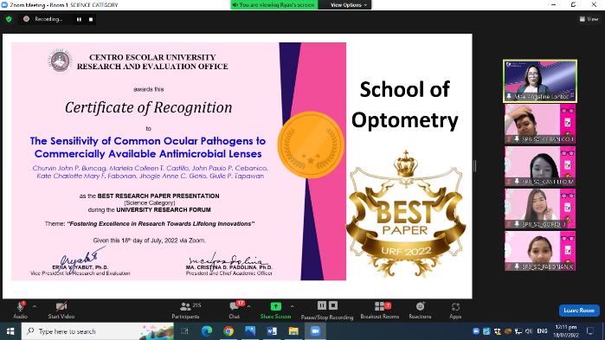Open Breakout Rooms

click(380, 311)
